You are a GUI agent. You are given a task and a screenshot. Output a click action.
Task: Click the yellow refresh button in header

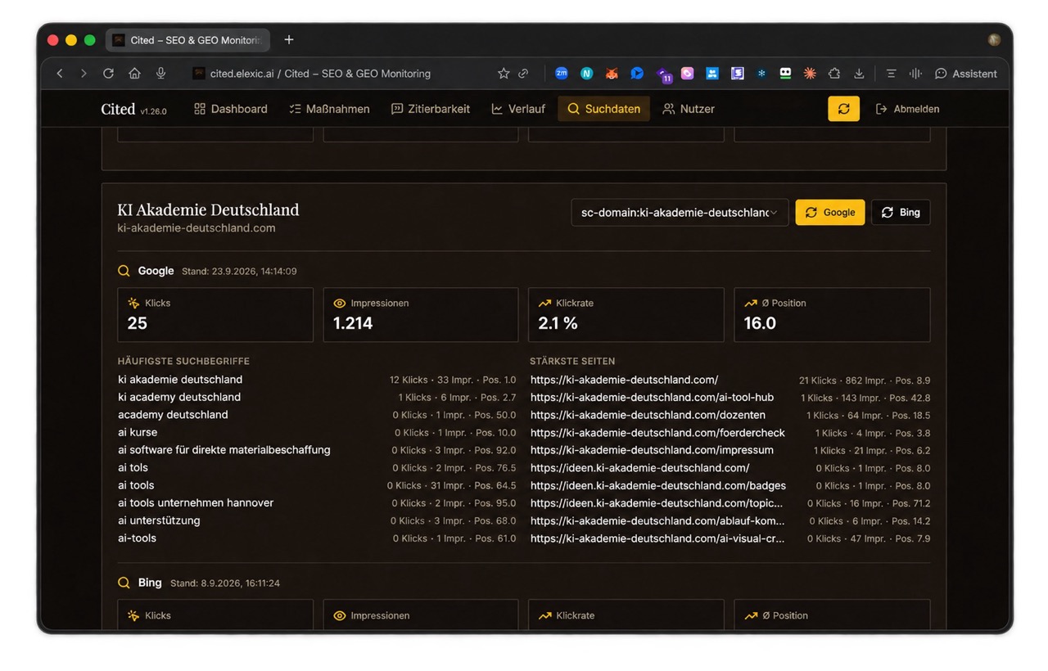(x=843, y=109)
